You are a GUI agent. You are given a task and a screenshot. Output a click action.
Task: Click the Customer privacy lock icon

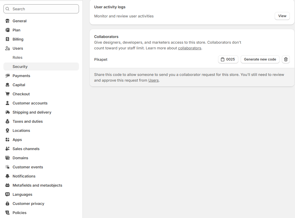click(7, 203)
